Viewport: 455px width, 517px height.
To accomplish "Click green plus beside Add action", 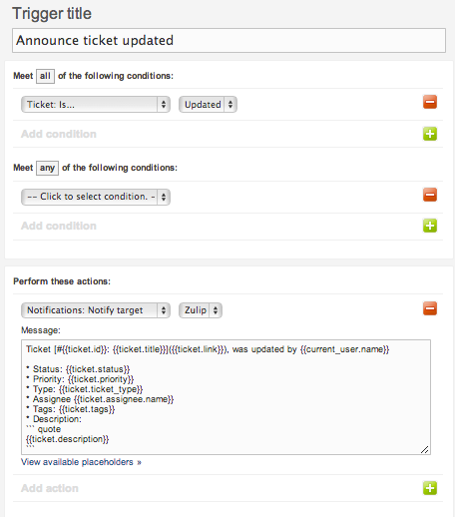I will (x=430, y=488).
